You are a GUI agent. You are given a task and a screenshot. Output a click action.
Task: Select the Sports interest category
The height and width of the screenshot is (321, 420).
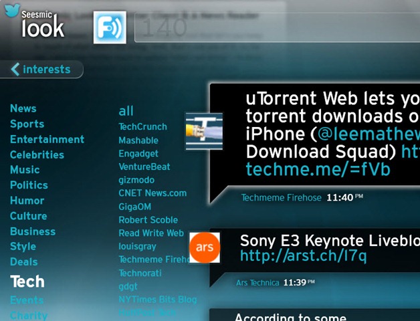pyautogui.click(x=27, y=124)
